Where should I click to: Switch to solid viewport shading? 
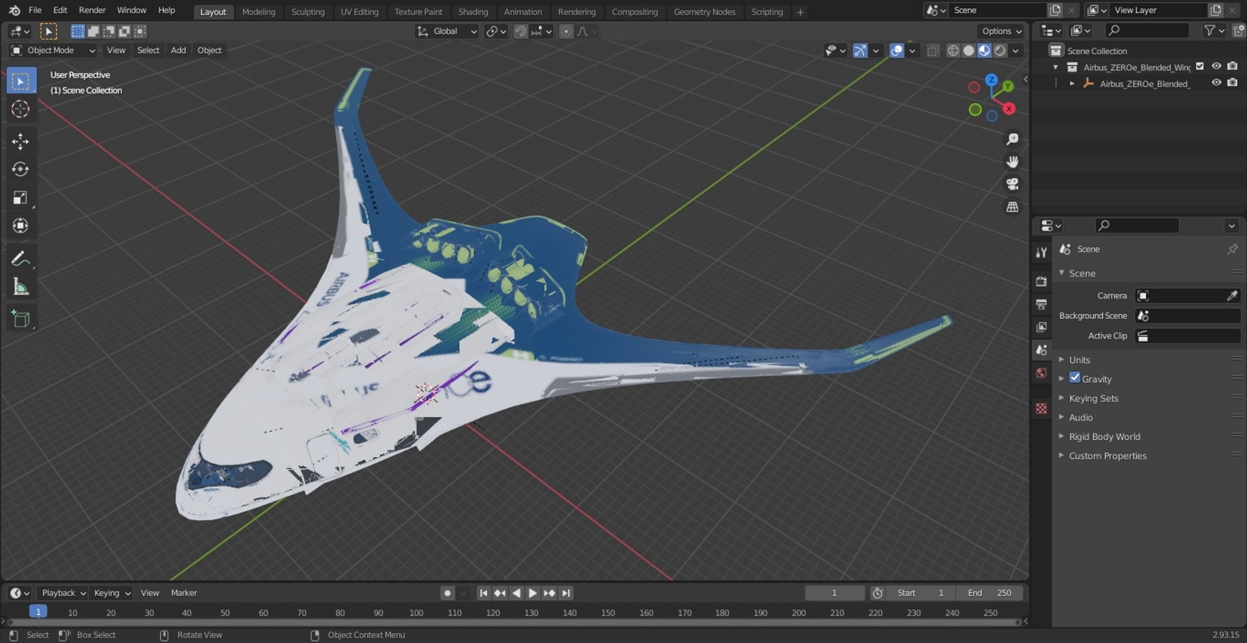point(968,51)
